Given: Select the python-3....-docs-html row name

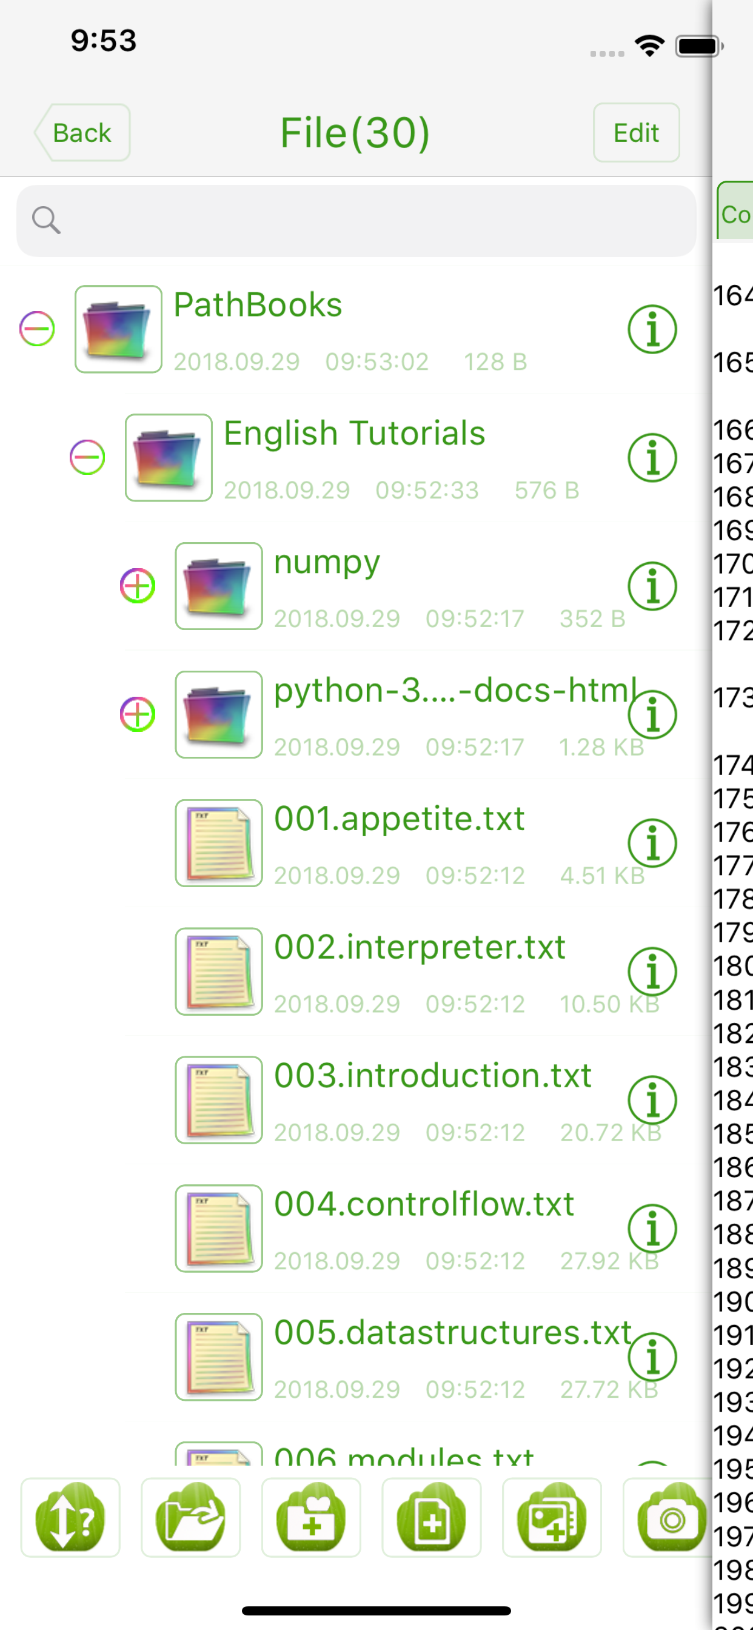Looking at the screenshot, I should (x=455, y=691).
